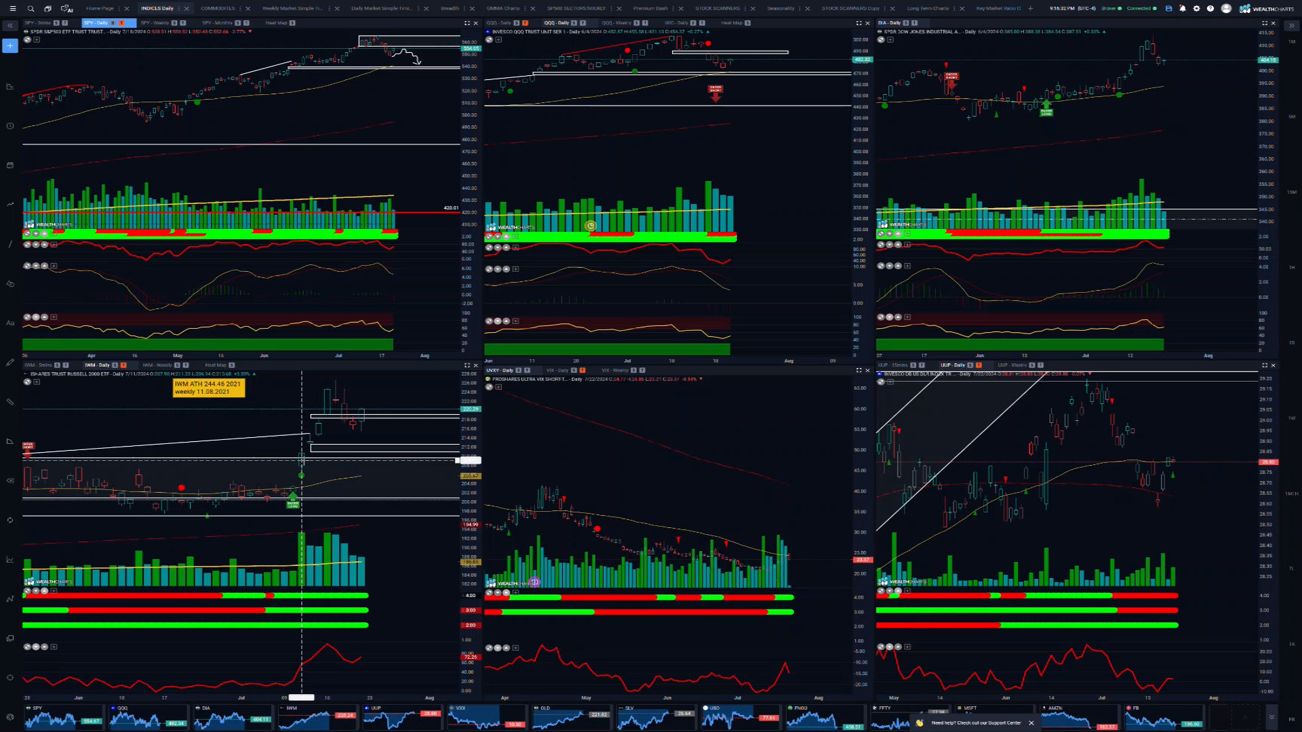Select the SPY - Monthly chart tab
1302x732 pixels.
click(x=217, y=23)
